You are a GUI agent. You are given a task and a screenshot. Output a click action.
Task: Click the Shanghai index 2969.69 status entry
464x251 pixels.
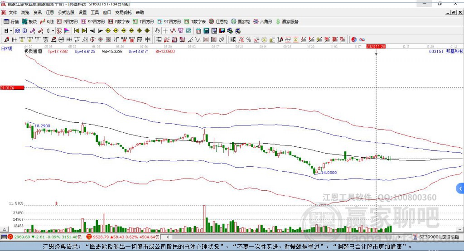pyautogui.click(x=44, y=237)
